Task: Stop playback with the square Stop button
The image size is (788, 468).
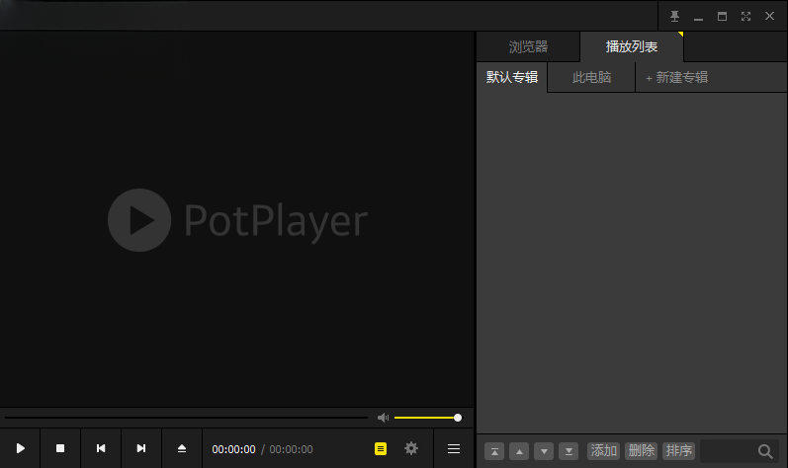Action: [x=60, y=448]
